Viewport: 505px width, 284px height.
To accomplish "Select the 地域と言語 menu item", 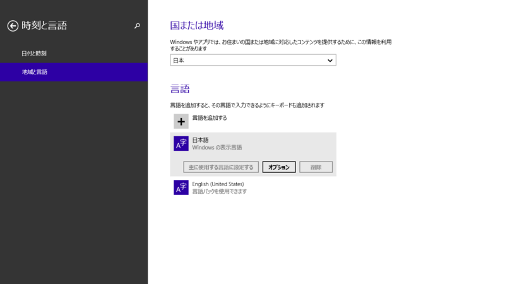I will (x=74, y=72).
